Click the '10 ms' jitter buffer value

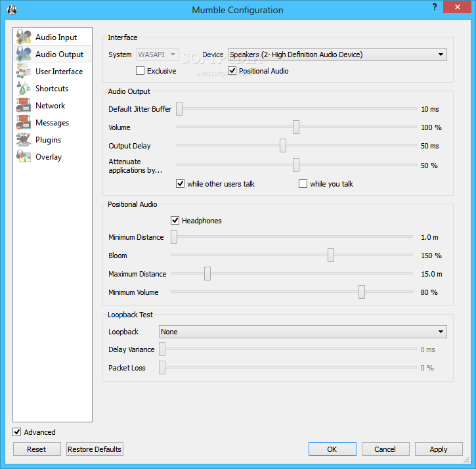[x=430, y=109]
